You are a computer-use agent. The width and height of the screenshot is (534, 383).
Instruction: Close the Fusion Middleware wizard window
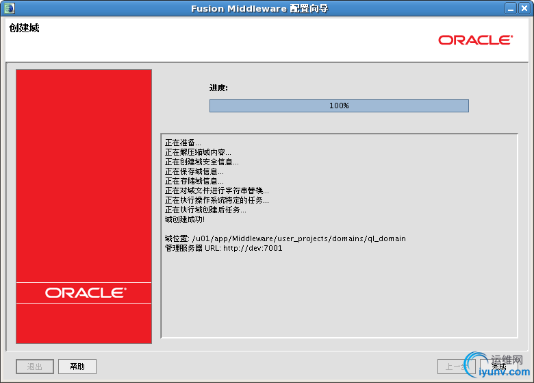[x=524, y=8]
